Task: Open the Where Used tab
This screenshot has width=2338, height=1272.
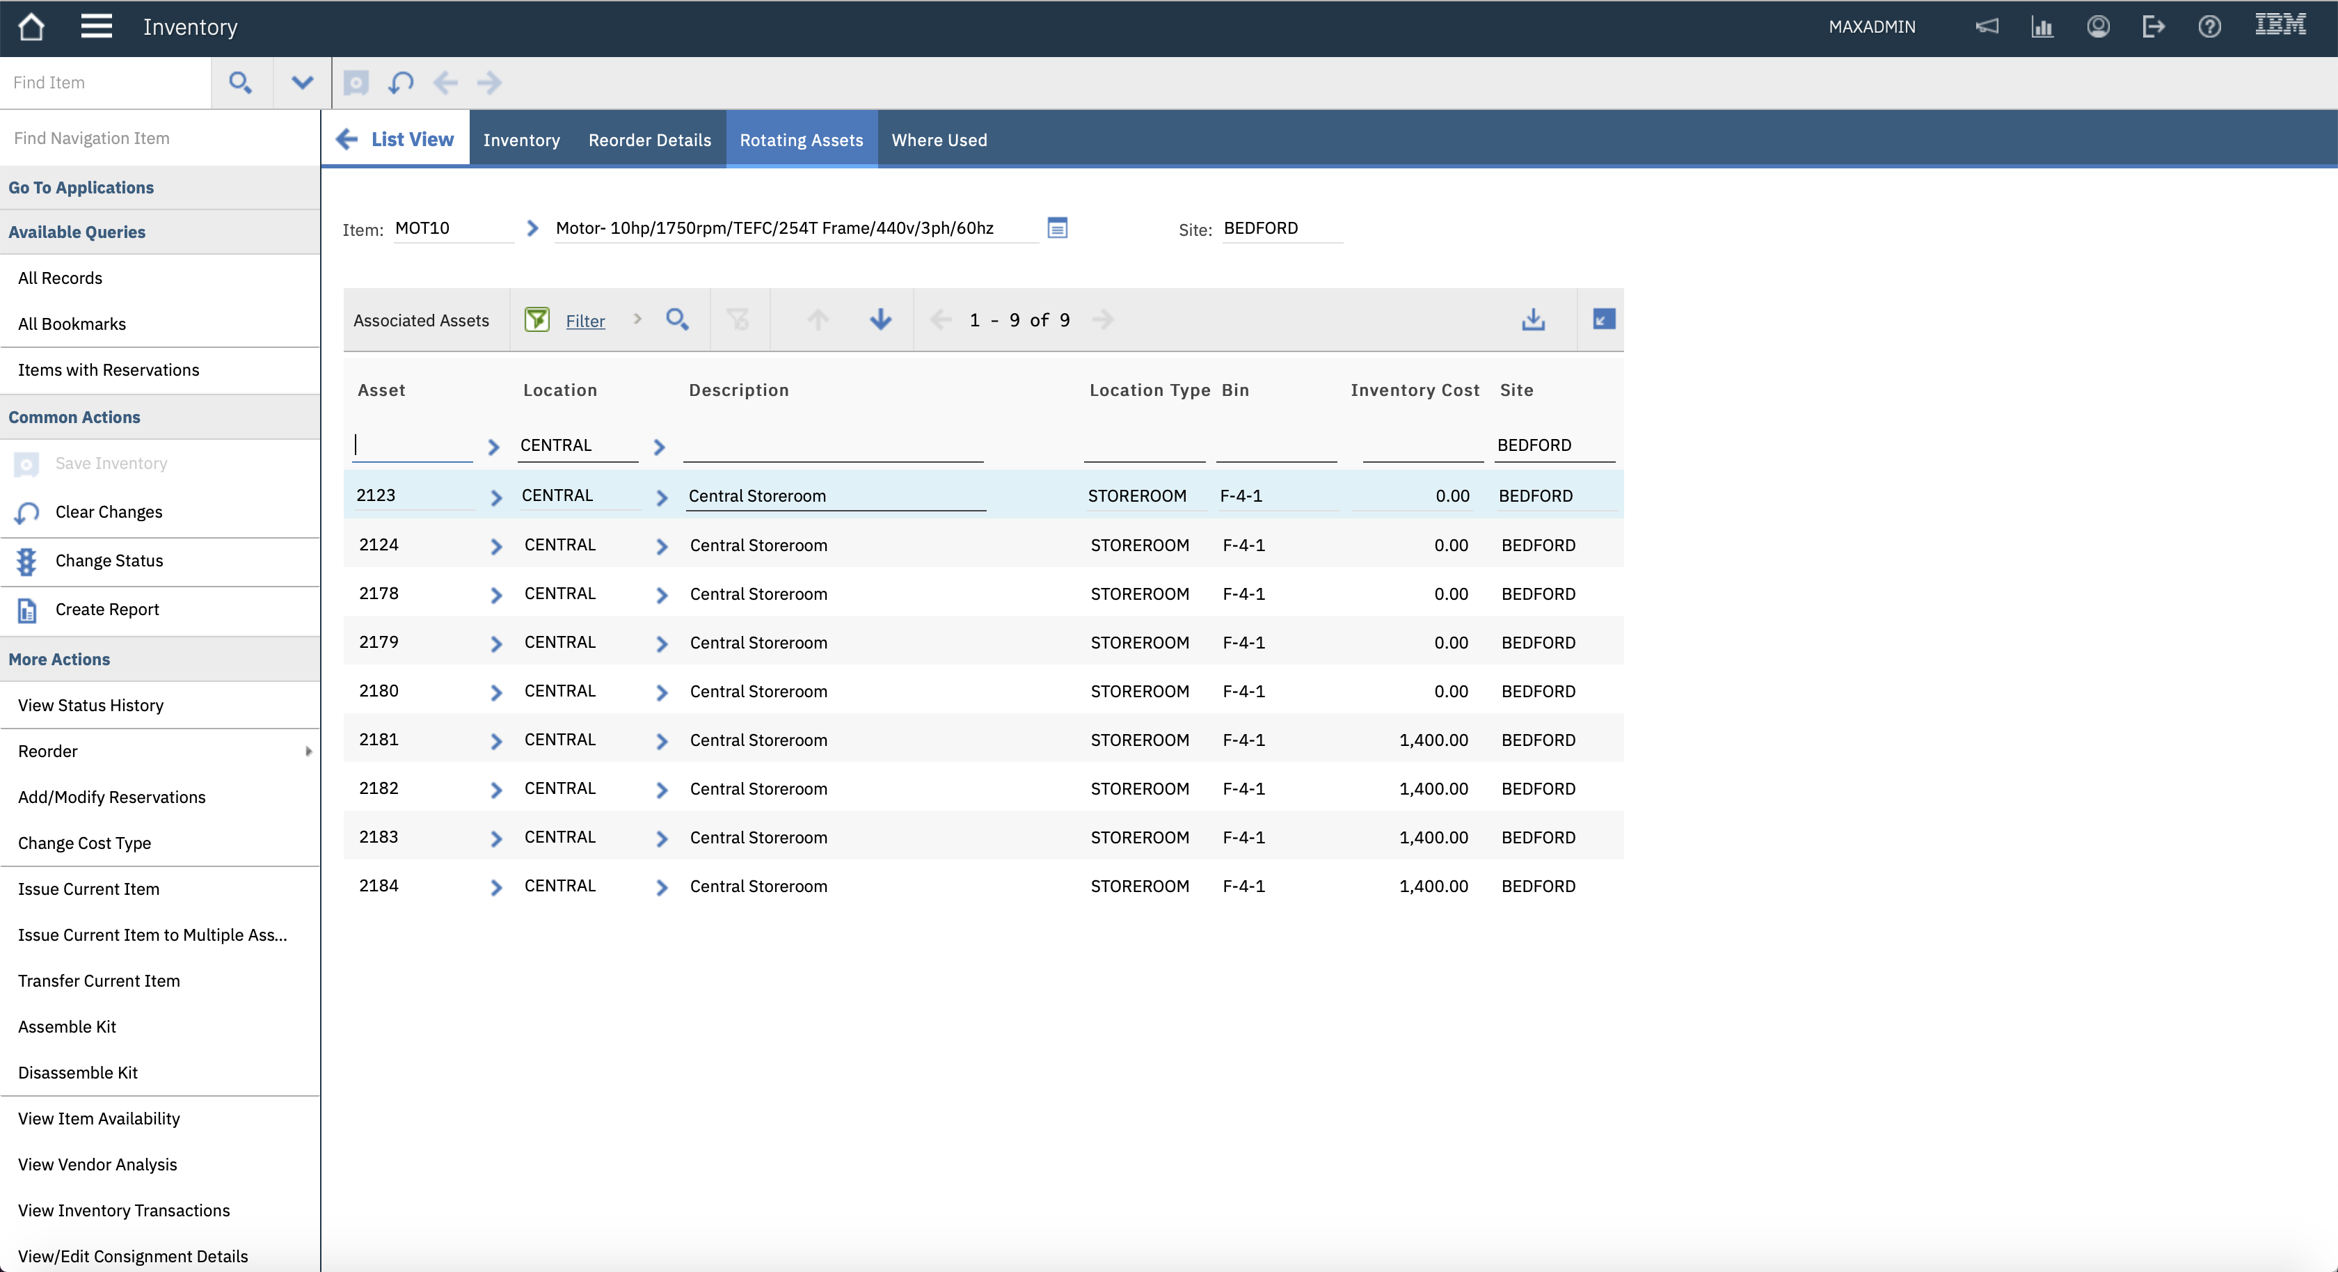Action: [939, 140]
